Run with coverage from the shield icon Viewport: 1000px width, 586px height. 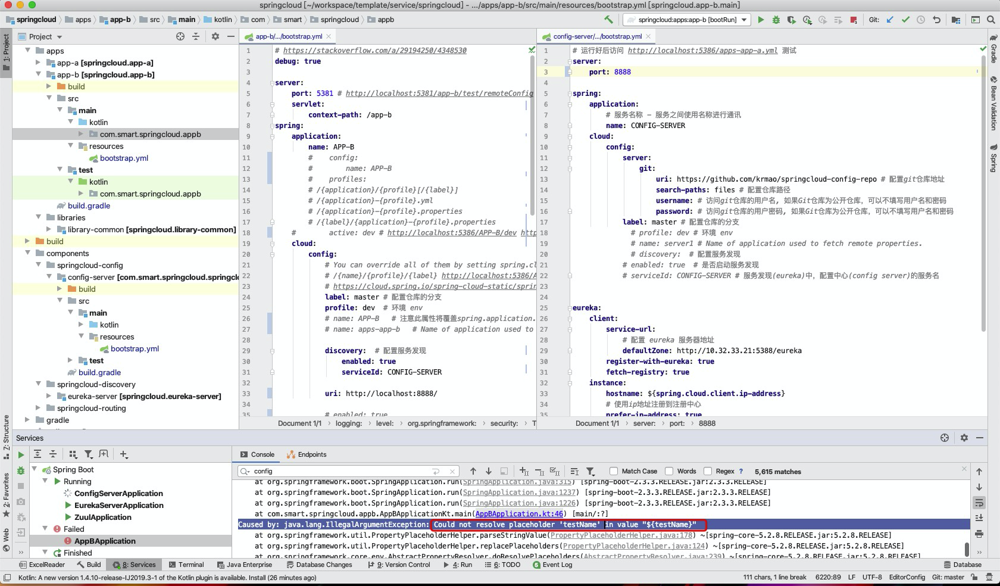pos(791,20)
